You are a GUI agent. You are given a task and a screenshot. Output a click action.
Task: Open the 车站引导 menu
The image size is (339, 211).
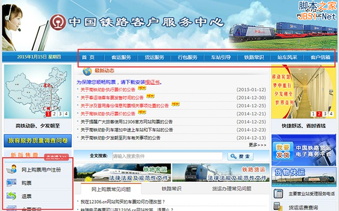point(221,58)
